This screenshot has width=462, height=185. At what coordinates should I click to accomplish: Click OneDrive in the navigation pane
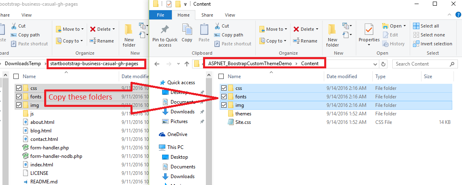173,134
